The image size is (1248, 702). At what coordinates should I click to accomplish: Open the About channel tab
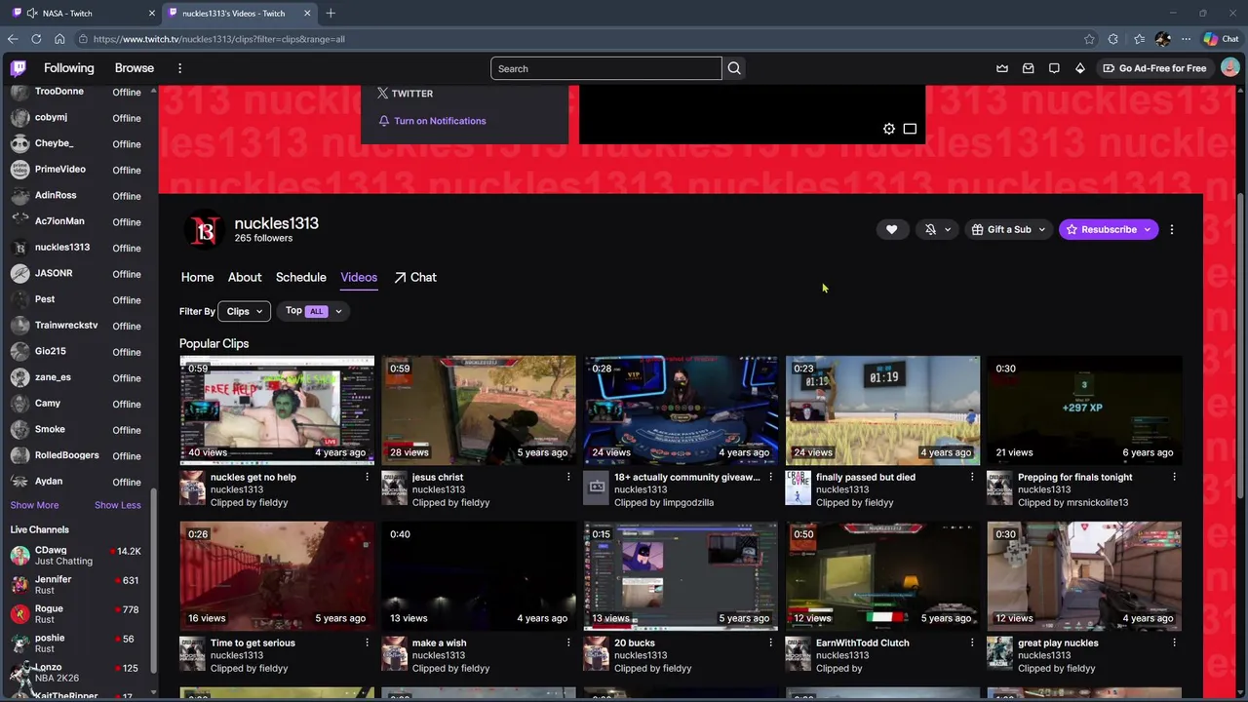245,277
